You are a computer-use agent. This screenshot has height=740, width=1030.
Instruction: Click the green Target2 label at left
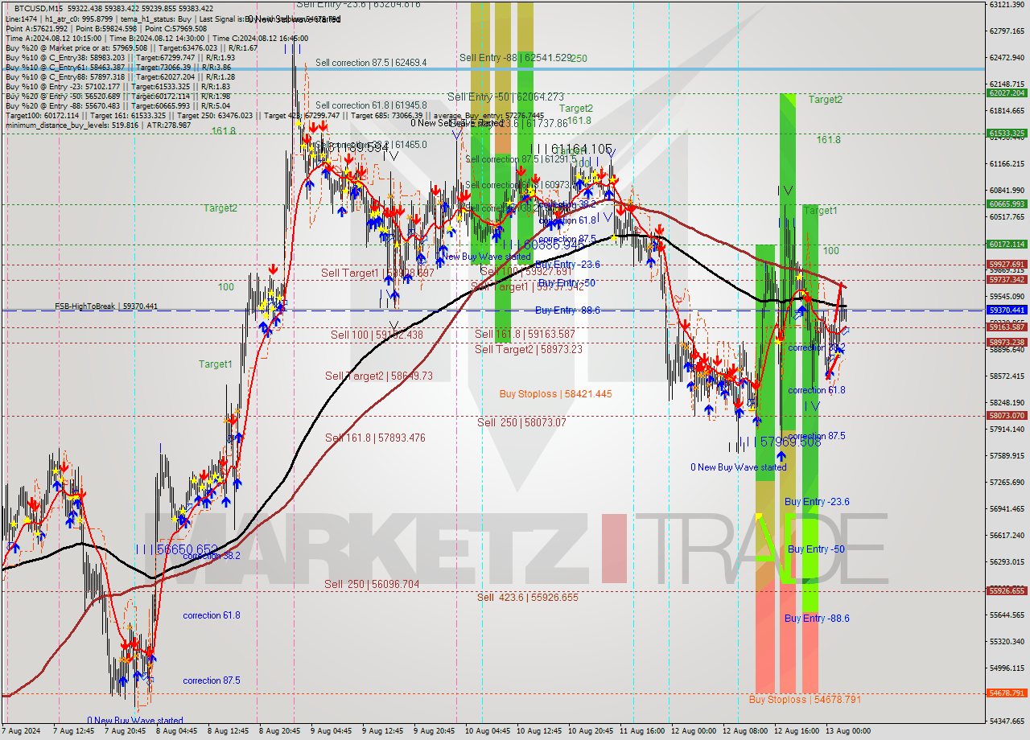click(220, 208)
